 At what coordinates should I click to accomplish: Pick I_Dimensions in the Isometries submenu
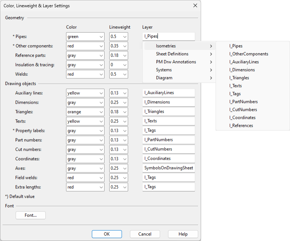(x=242, y=70)
